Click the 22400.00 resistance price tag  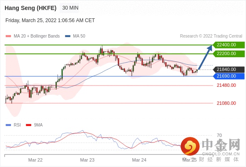(x=229, y=45)
